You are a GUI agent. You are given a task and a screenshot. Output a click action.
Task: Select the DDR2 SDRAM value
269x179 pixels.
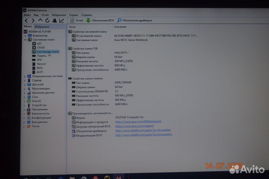(x=123, y=82)
